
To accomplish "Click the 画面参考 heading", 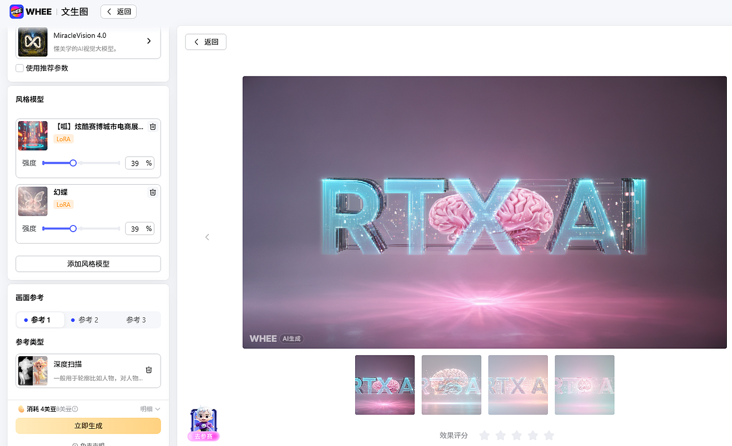I will [x=30, y=298].
